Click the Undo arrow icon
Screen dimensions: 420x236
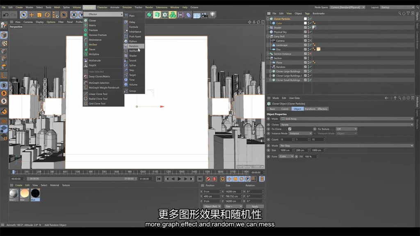(x=6, y=15)
